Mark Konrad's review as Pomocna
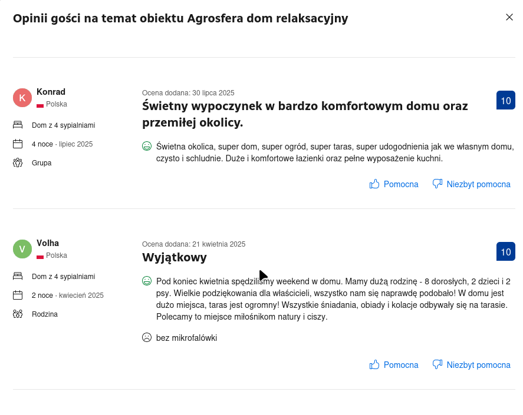This screenshot has height=415, width=523. [x=394, y=184]
